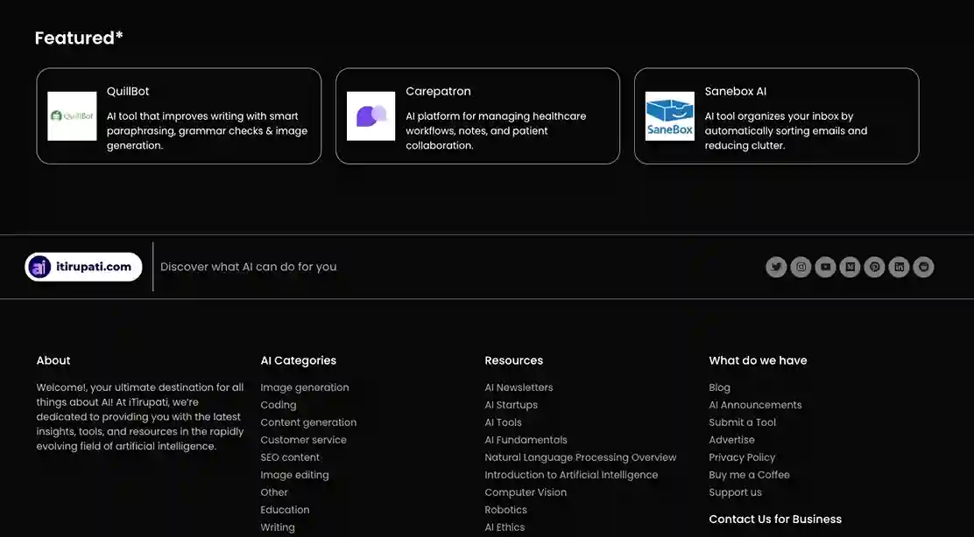The image size is (974, 537).
Task: Open the last social icon after LinkedIn
Action: click(923, 267)
